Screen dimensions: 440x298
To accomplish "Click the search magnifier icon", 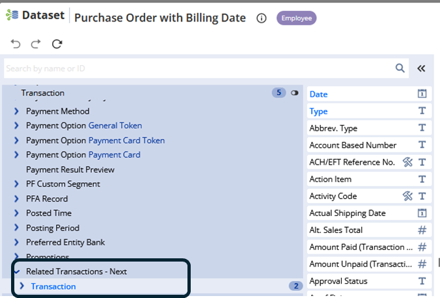I will click(400, 68).
